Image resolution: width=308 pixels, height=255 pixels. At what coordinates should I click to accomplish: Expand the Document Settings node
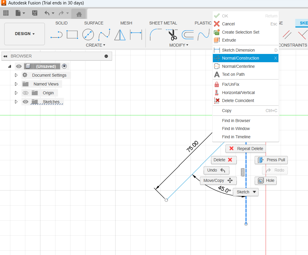point(16,75)
